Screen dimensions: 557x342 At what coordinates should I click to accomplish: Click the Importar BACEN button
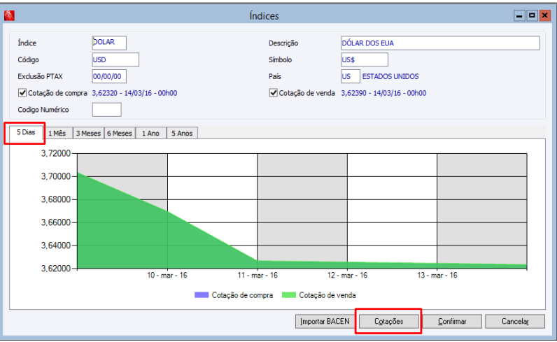tap(325, 322)
